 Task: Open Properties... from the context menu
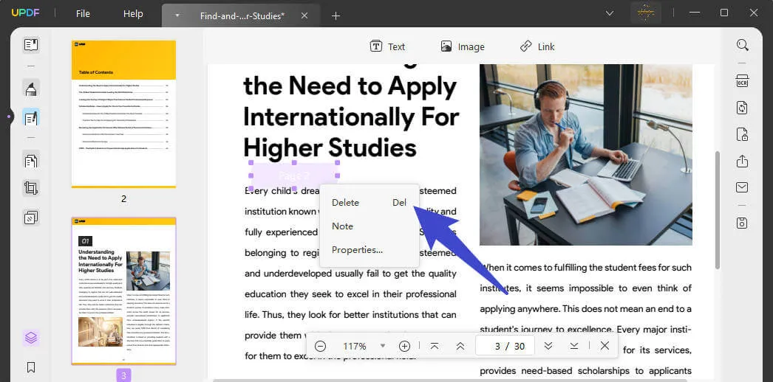(357, 249)
